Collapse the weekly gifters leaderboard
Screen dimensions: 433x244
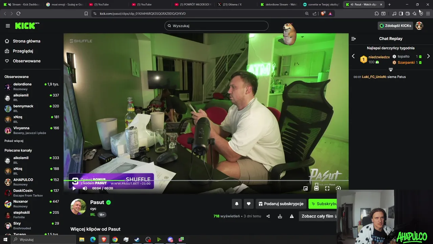(x=391, y=69)
